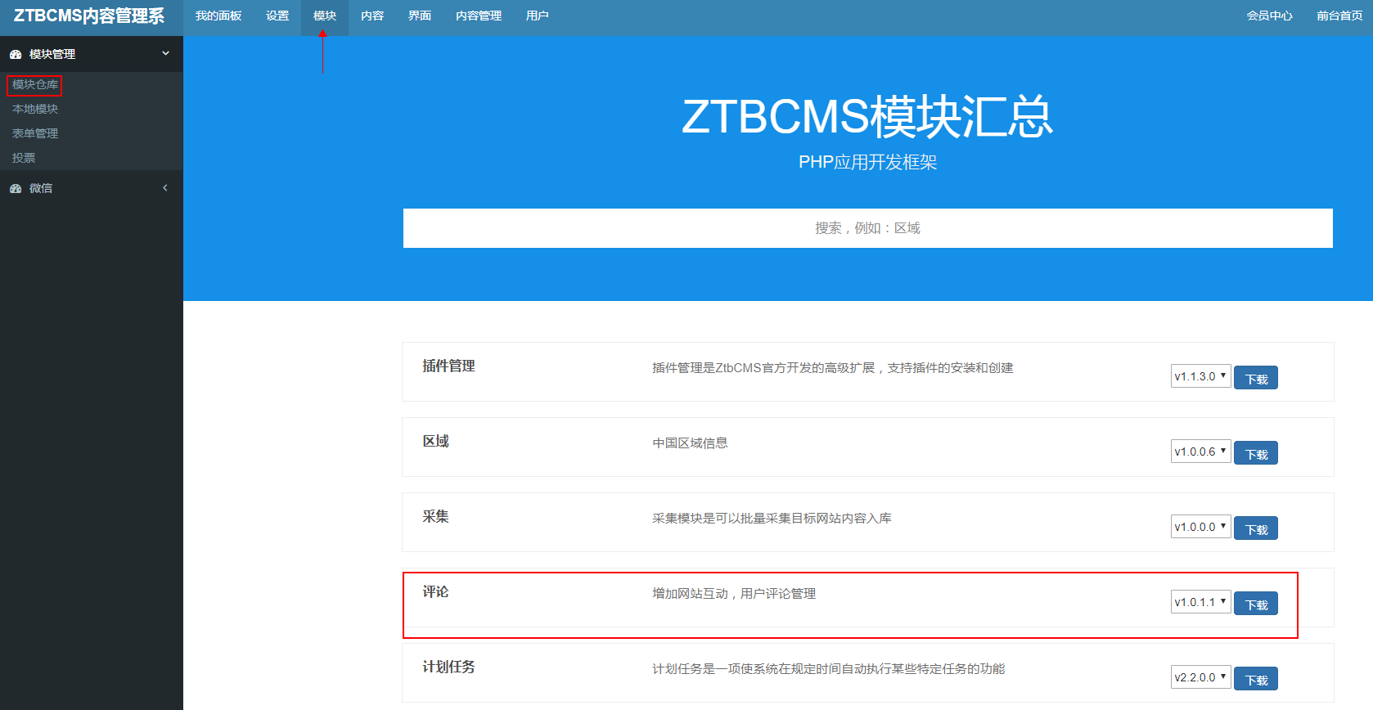Click the 采集 module title

[435, 517]
